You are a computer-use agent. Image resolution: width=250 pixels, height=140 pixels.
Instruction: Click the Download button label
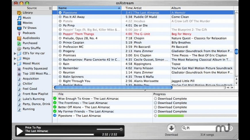click(171, 135)
